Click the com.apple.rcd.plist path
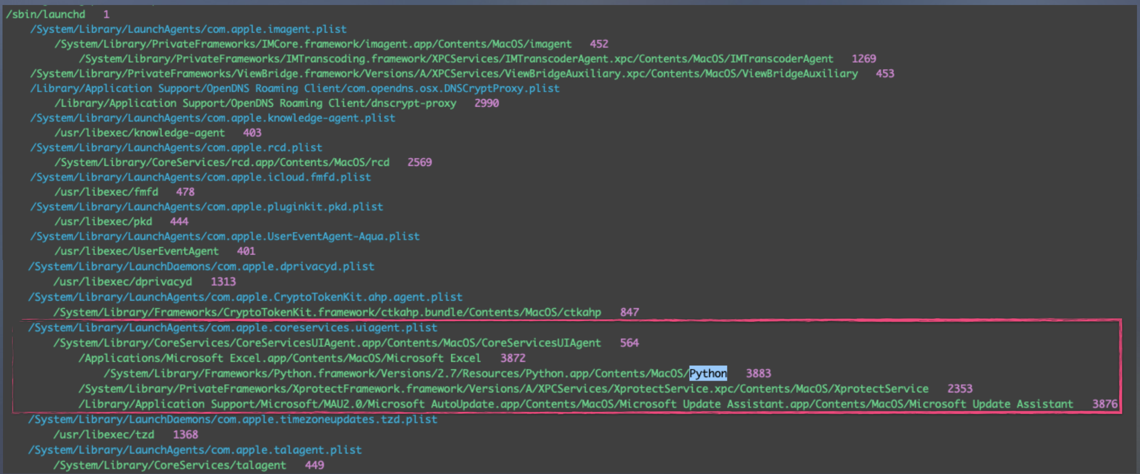This screenshot has height=474, width=1140. [x=176, y=147]
